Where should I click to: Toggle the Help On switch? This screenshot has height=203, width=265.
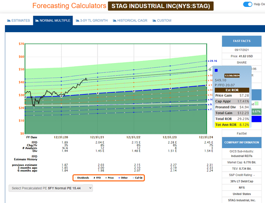(247, 4)
